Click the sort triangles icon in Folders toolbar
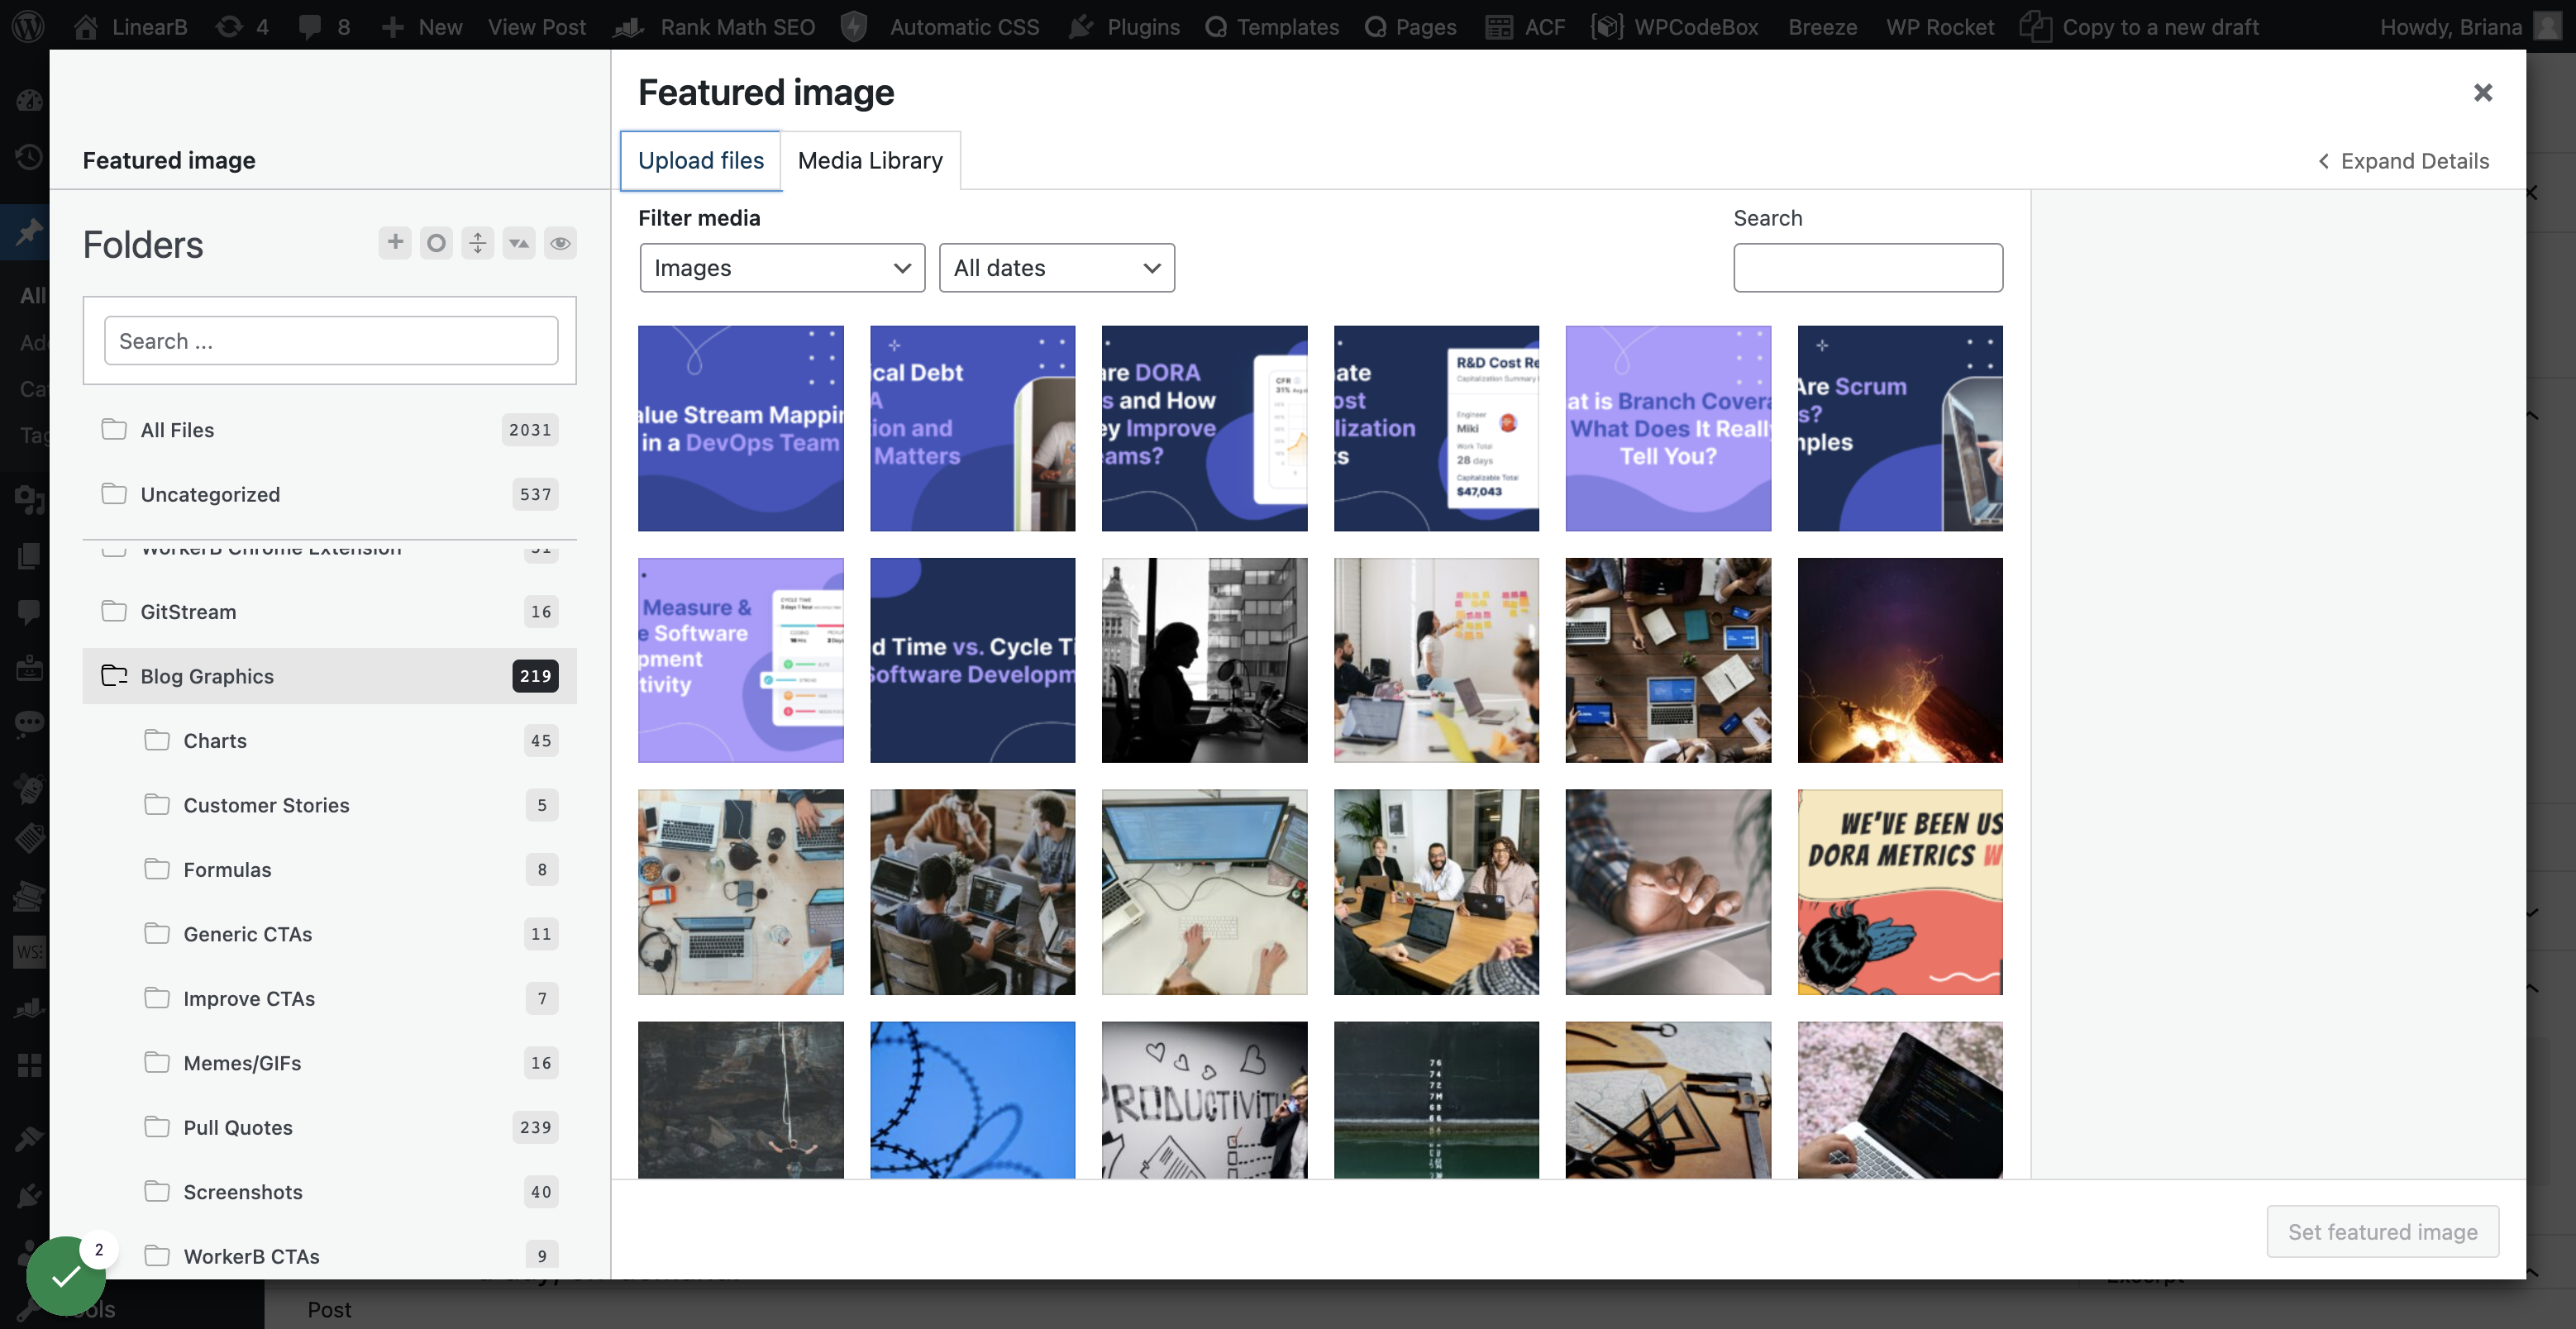 click(519, 243)
